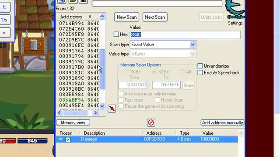Click the Value input field containing 8640

pos(185,35)
